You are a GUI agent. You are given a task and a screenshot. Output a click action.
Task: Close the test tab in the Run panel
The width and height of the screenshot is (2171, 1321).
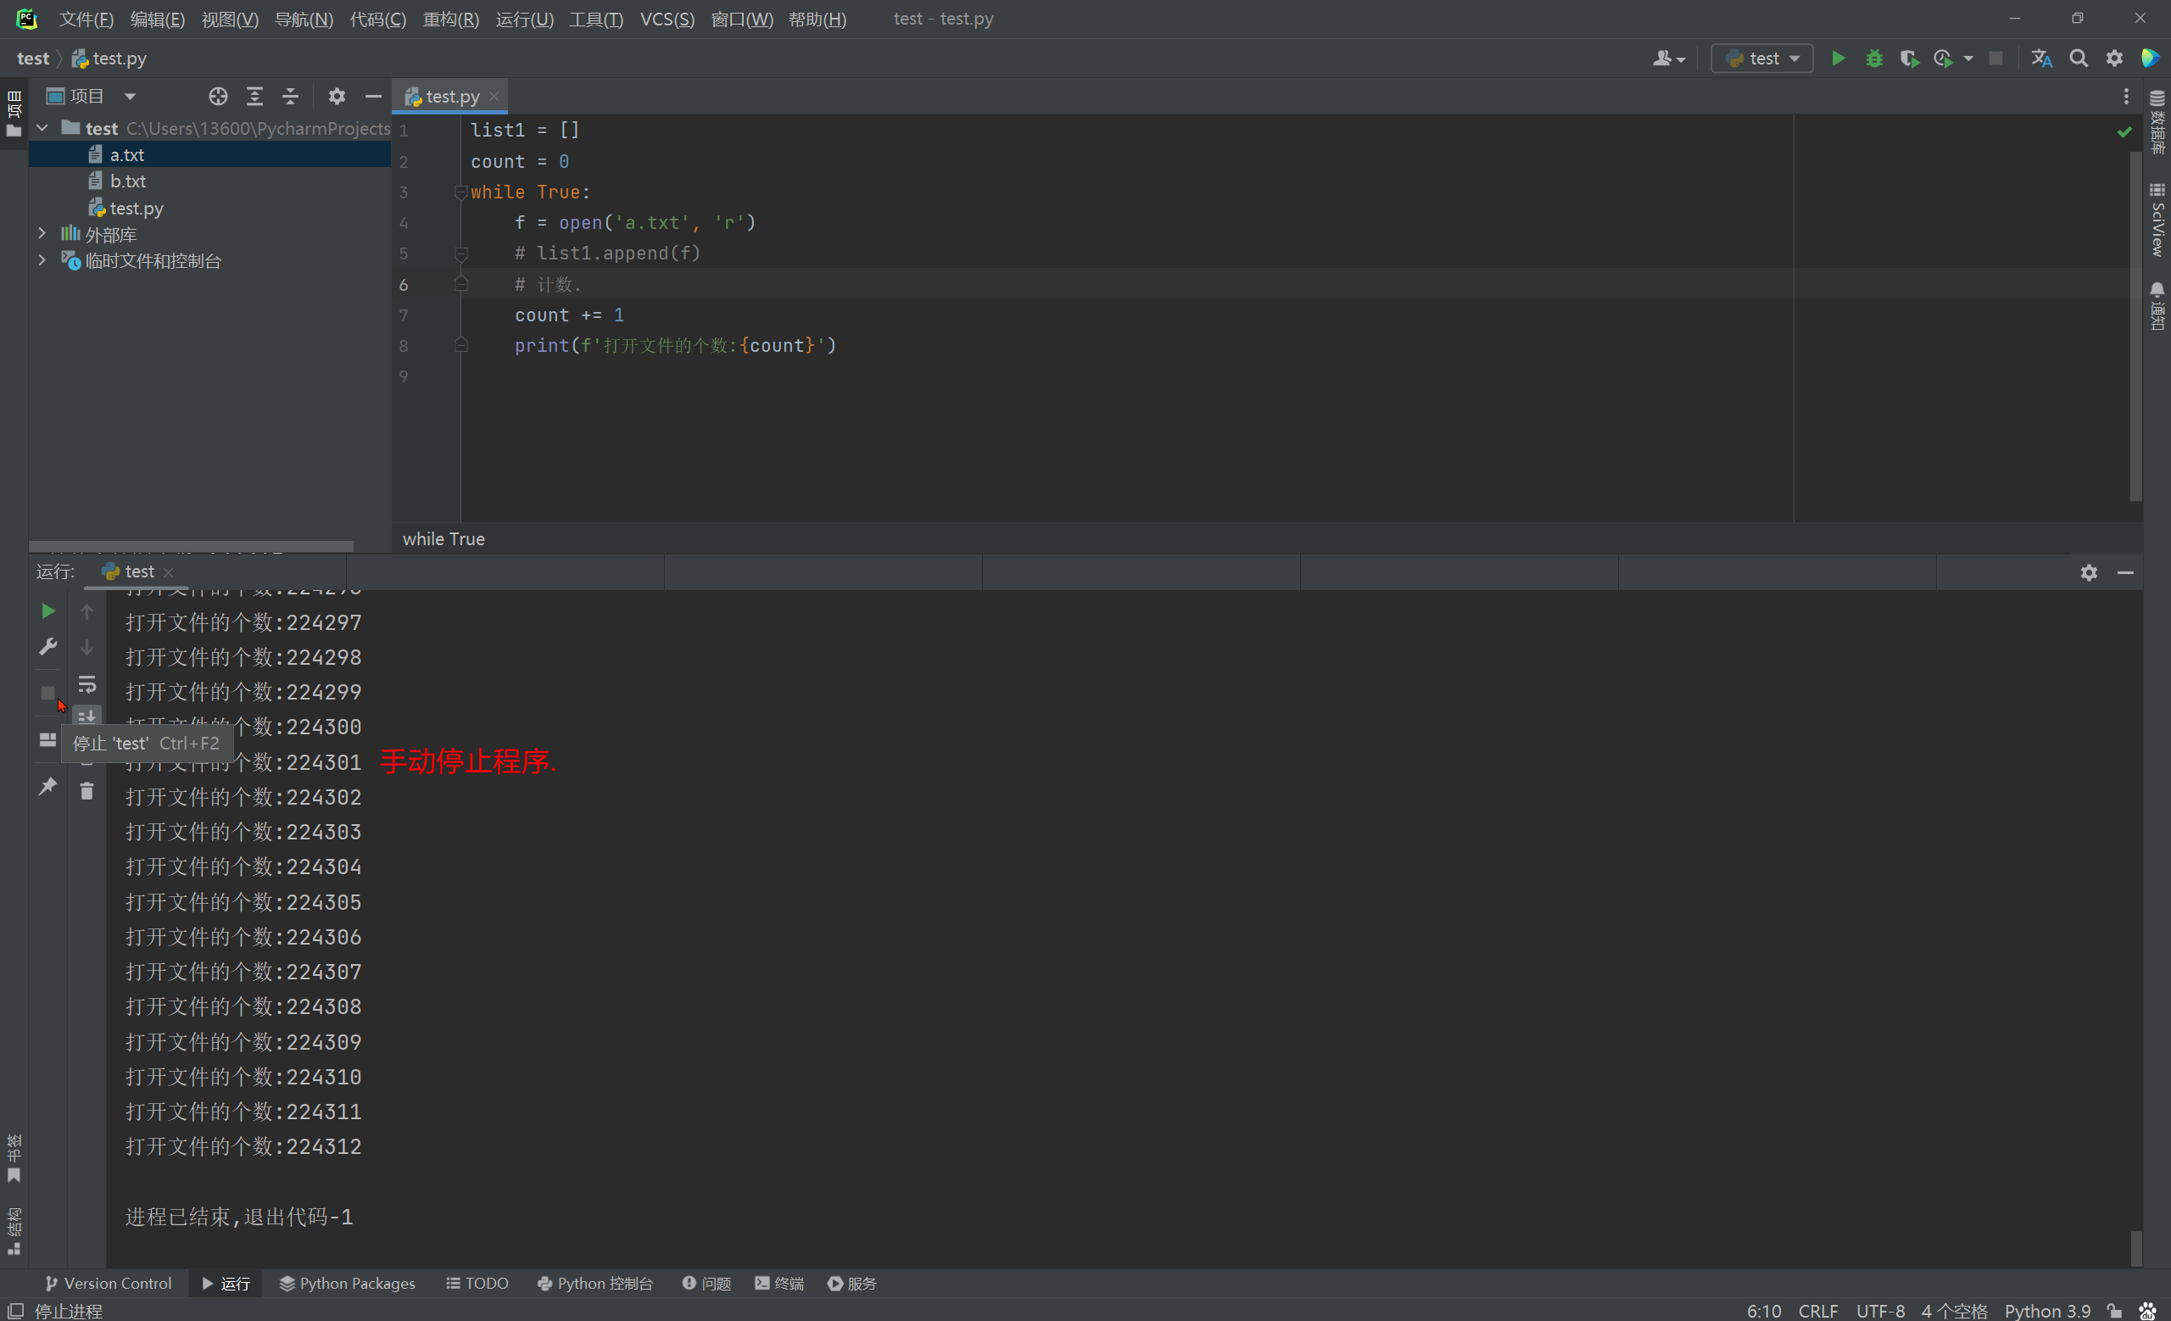tap(168, 571)
